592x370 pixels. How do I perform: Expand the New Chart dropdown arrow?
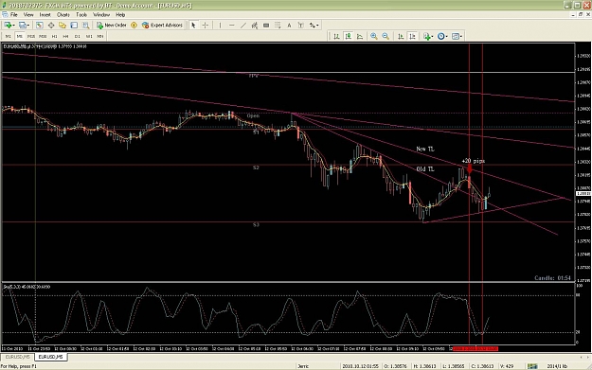[14, 26]
